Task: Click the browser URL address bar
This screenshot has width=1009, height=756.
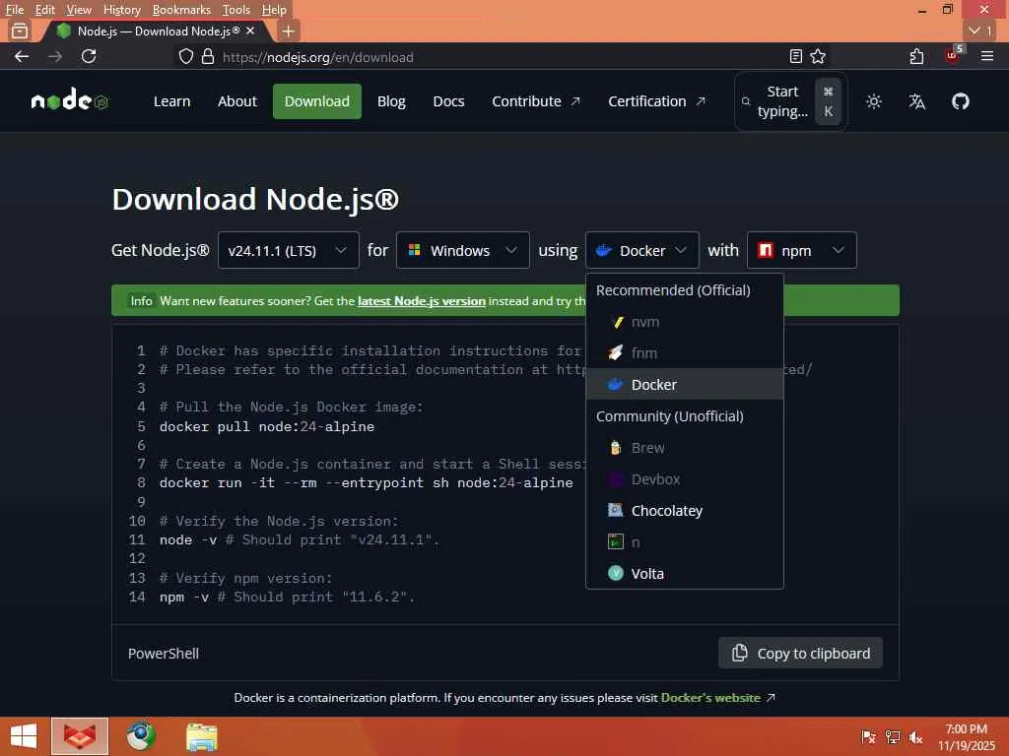Action: pos(502,56)
